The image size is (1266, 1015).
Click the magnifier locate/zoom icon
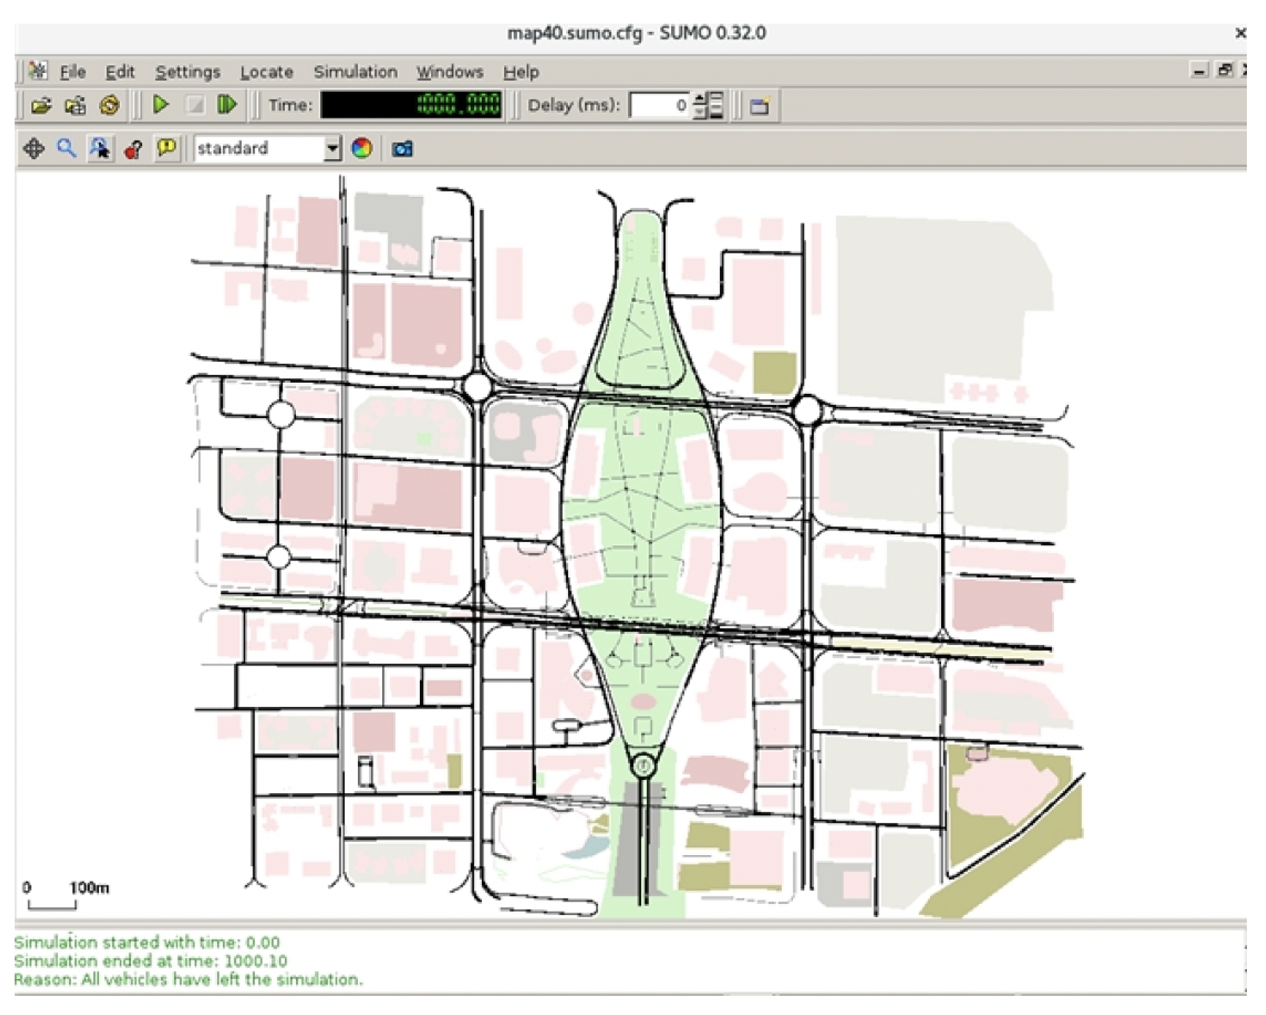[67, 149]
